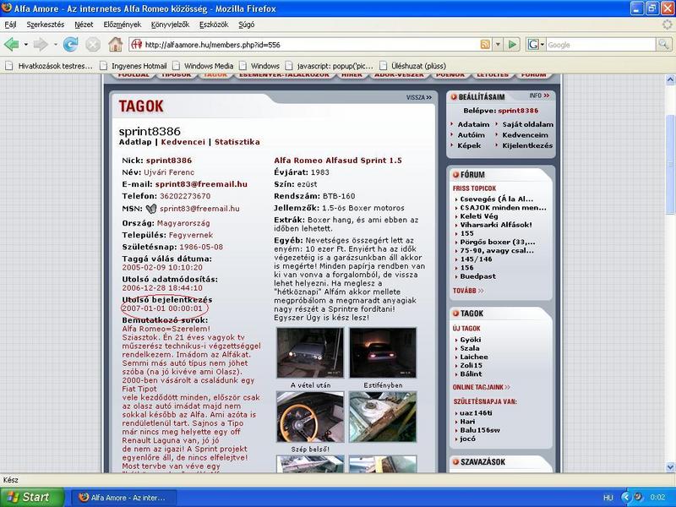Open the Alfa Romeo Alfasud Sprint 1.5 link
The height and width of the screenshot is (507, 676).
(338, 161)
